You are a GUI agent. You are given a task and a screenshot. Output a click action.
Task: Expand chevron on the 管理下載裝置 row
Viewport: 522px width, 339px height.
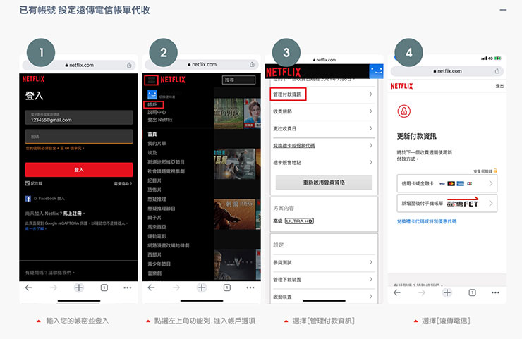[370, 280]
